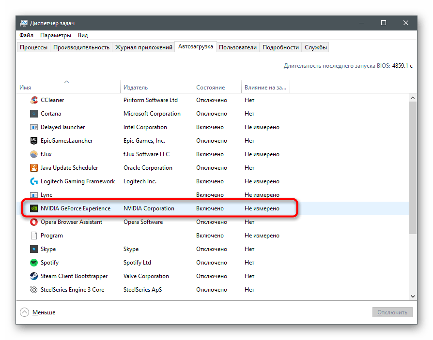433x340 pixels.
Task: Select the Cortana row name
Action: [51, 114]
